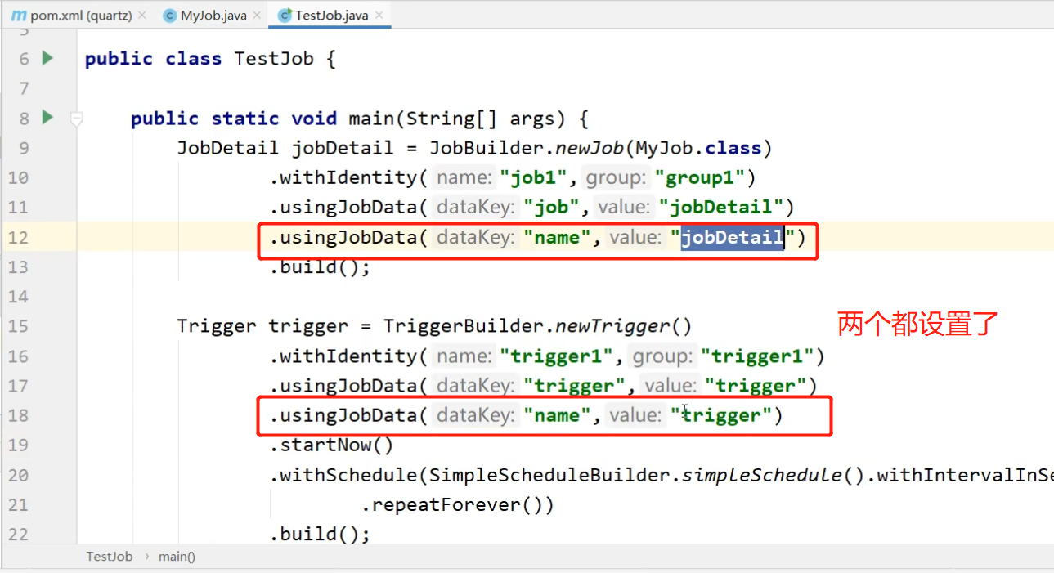Screen dimensions: 1054x573
Task: Click the TestJob class name on line 6
Action: point(274,59)
